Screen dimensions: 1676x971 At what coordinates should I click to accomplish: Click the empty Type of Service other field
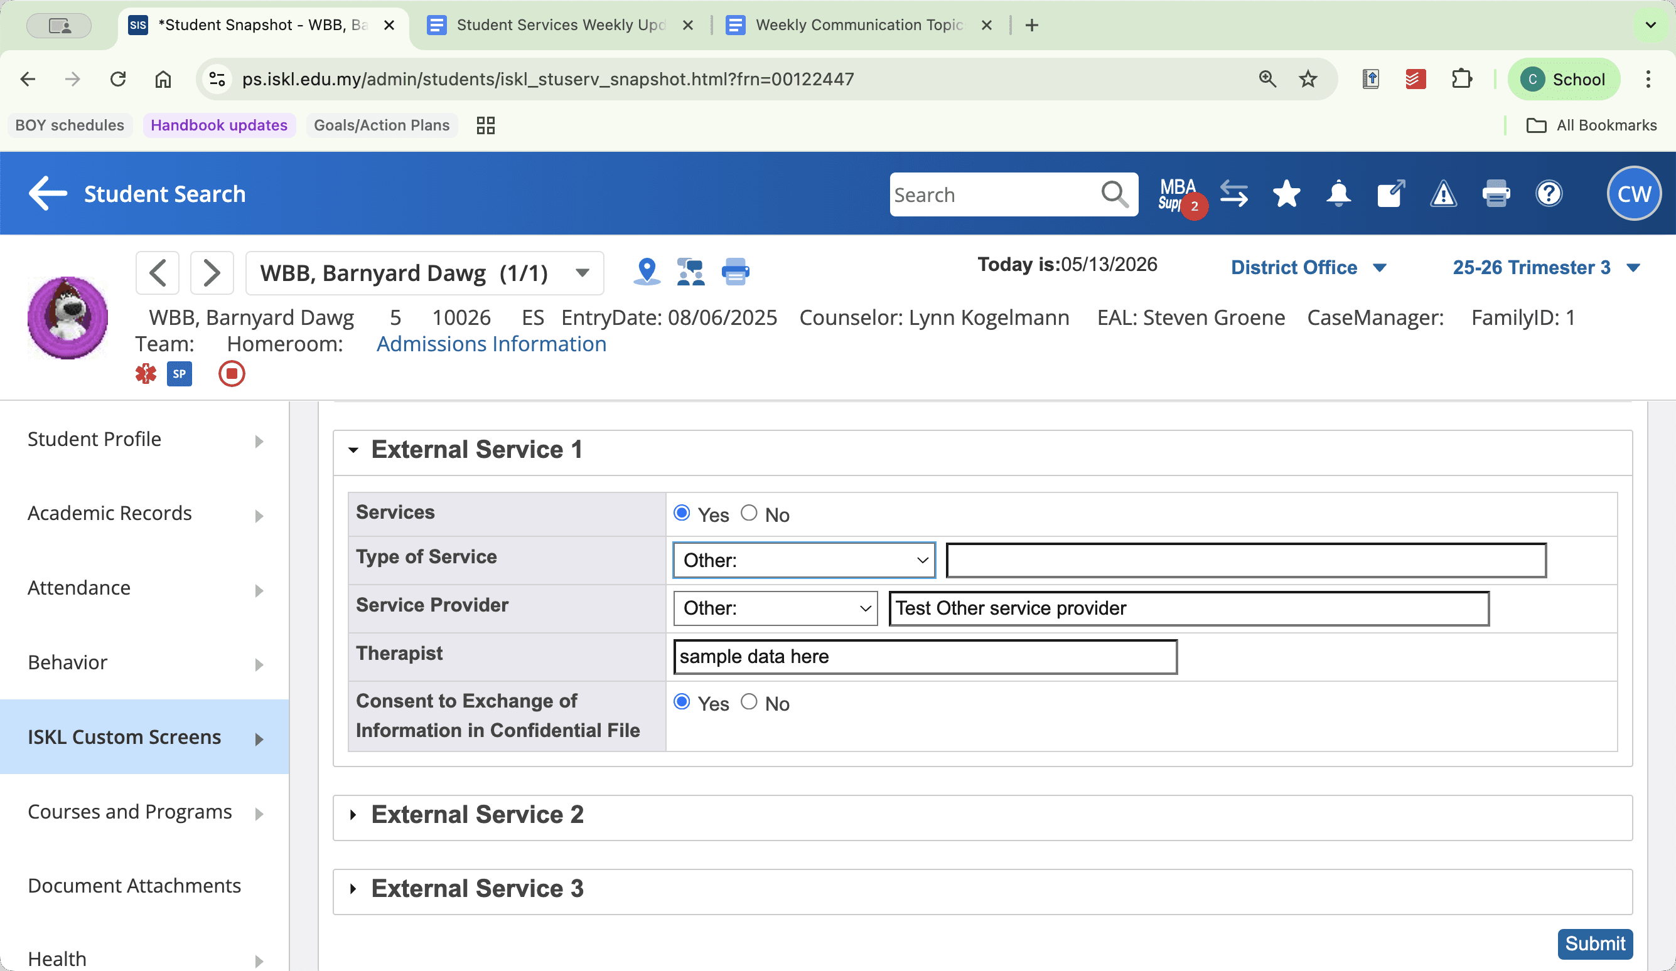click(1245, 560)
